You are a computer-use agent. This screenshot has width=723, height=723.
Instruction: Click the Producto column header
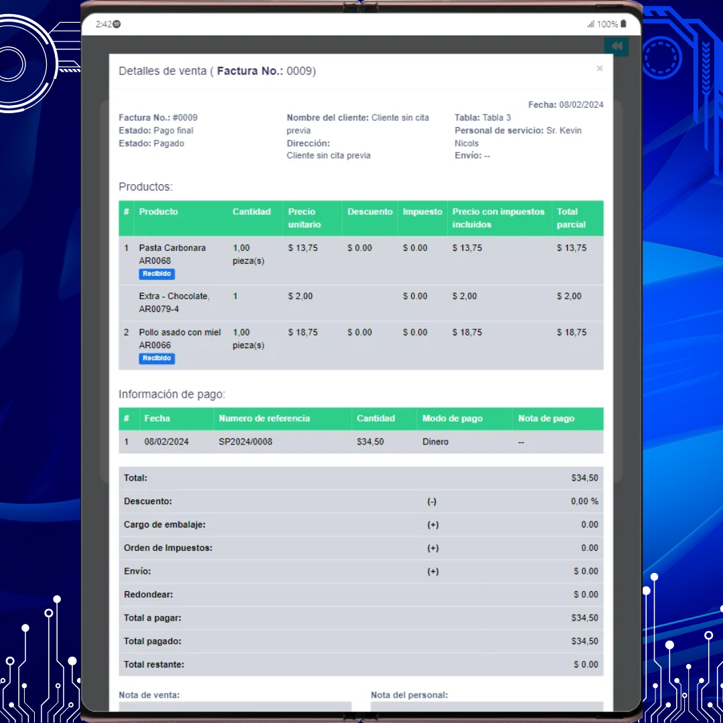[x=159, y=212]
